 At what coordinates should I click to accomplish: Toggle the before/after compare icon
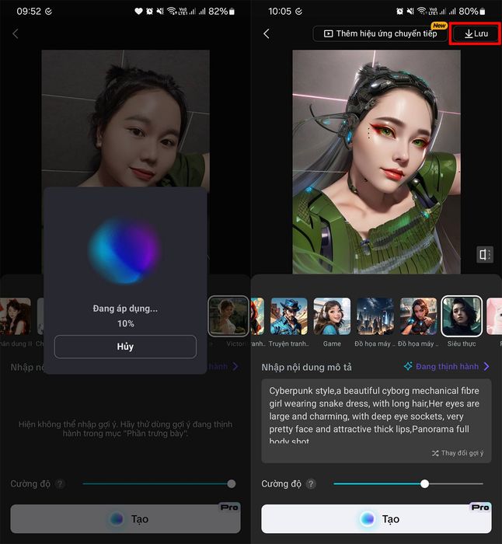coord(484,255)
